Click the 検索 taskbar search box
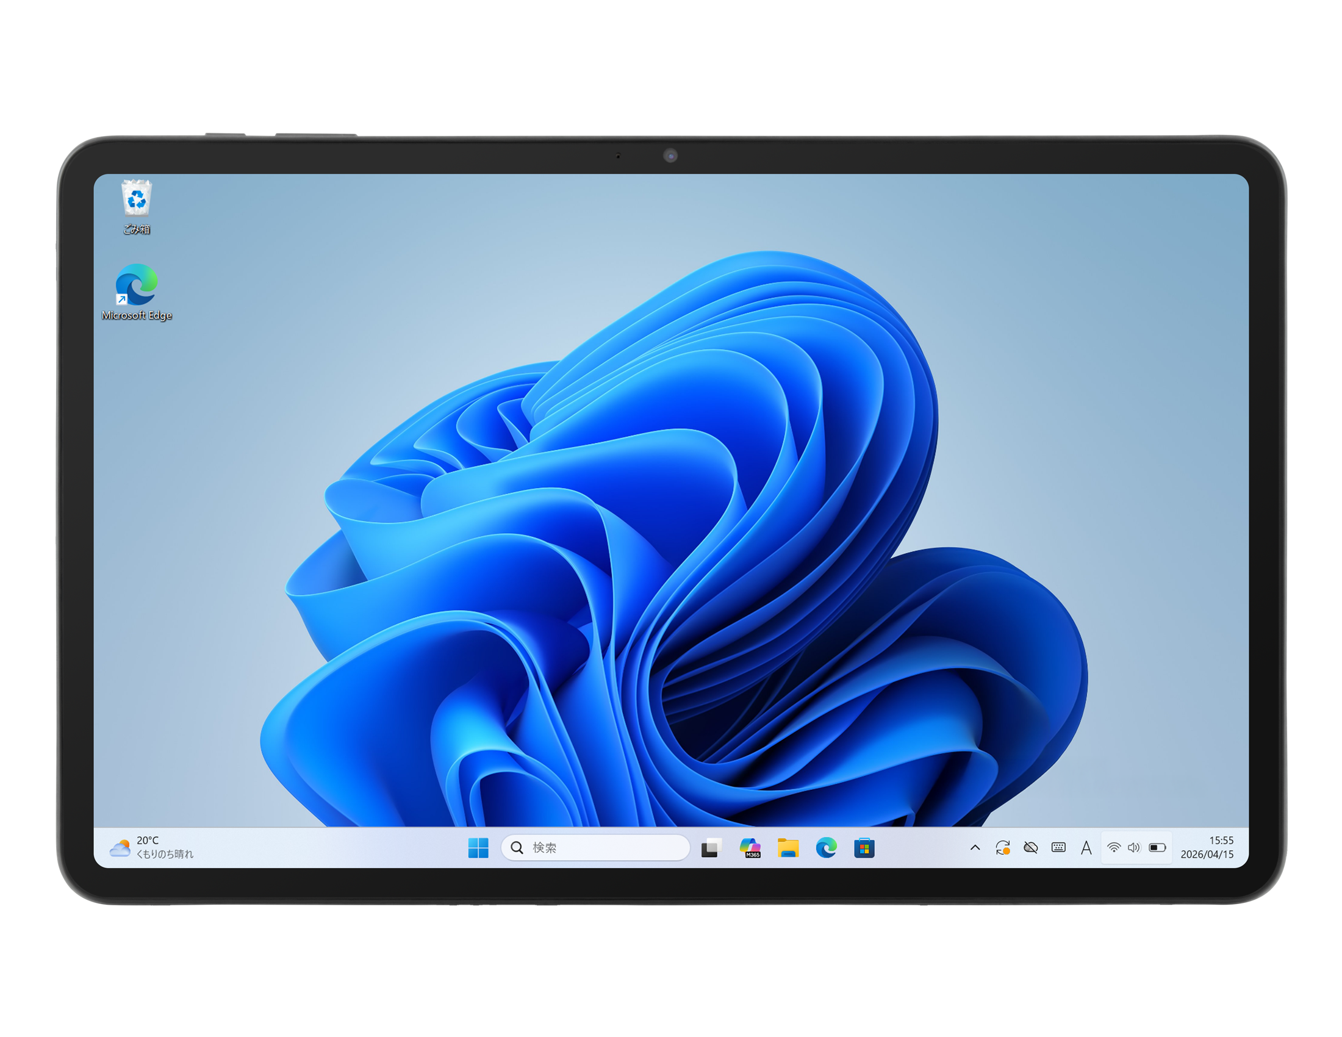1342x1037 pixels. point(595,848)
